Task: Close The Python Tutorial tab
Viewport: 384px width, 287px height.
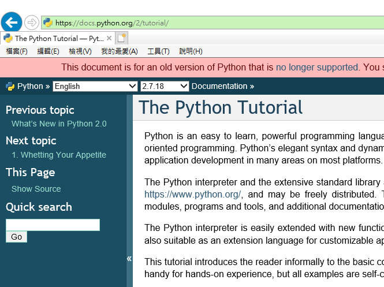Action: [x=109, y=38]
